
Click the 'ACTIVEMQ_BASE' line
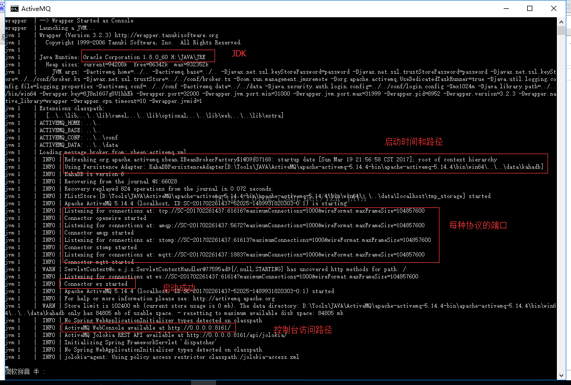pyautogui.click(x=70, y=130)
